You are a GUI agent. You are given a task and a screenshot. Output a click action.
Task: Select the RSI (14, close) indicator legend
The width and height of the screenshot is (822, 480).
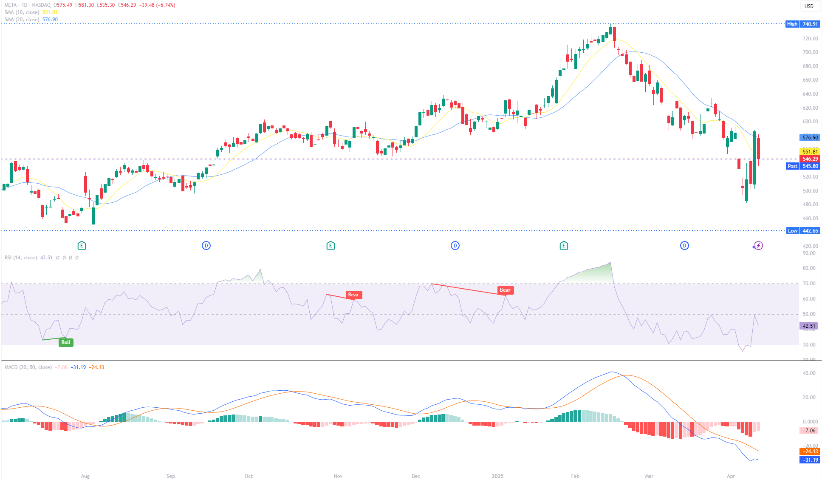click(21, 258)
